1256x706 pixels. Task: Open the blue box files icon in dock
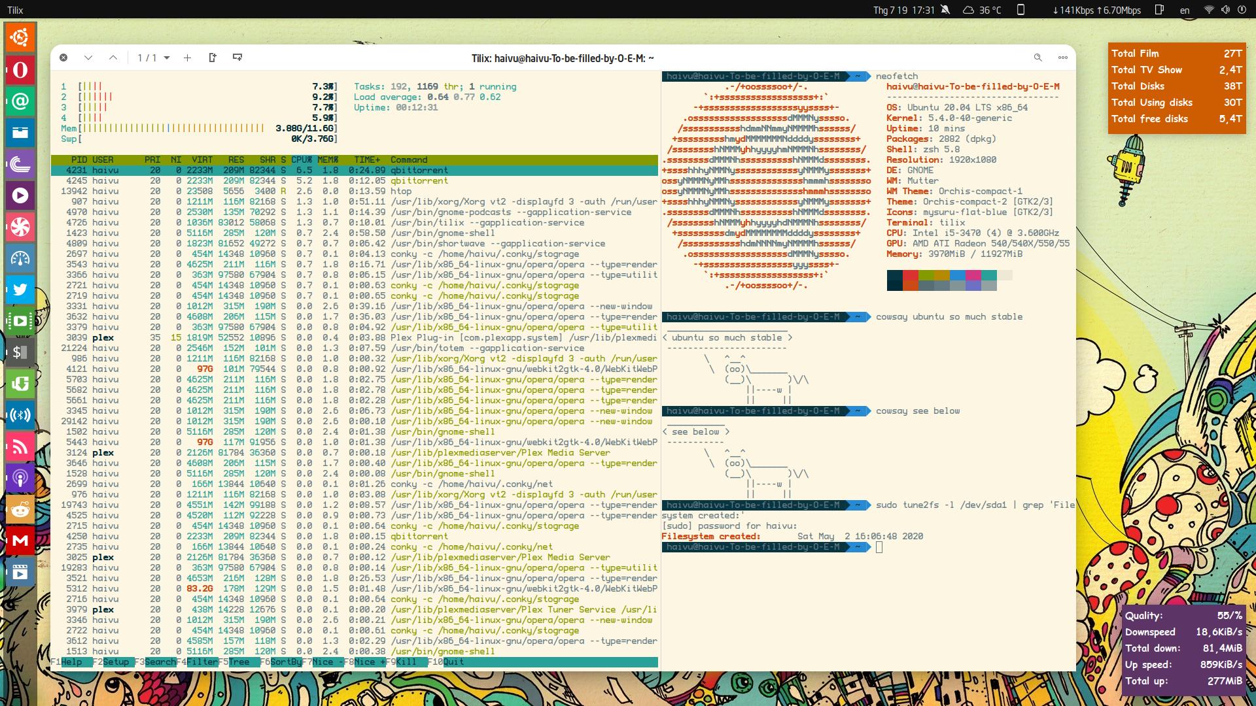(20, 133)
